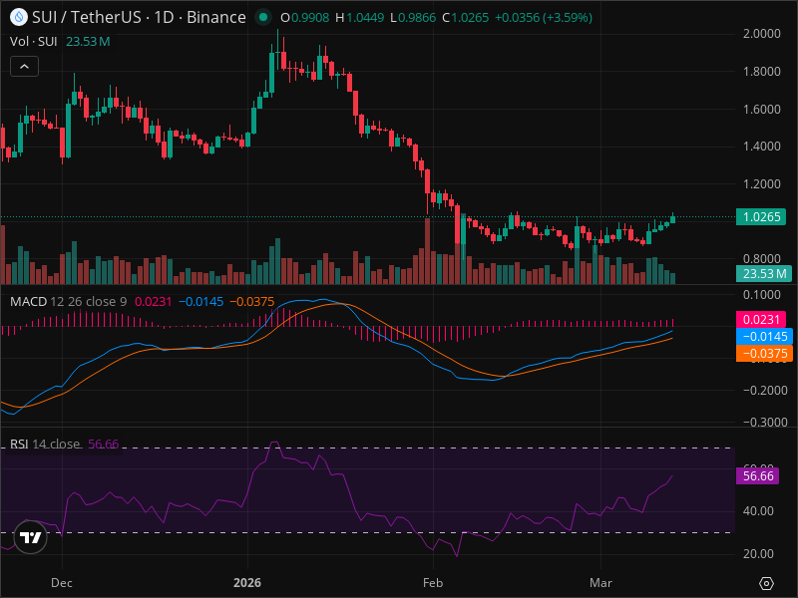Click the 0.8000 price axis label
This screenshot has height=598, width=798.
761,259
